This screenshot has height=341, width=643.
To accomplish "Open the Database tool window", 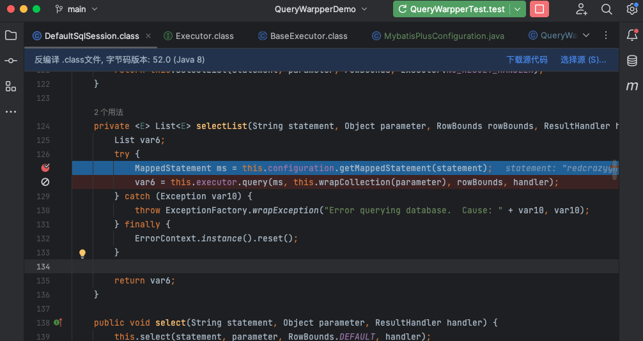I will 631,61.
